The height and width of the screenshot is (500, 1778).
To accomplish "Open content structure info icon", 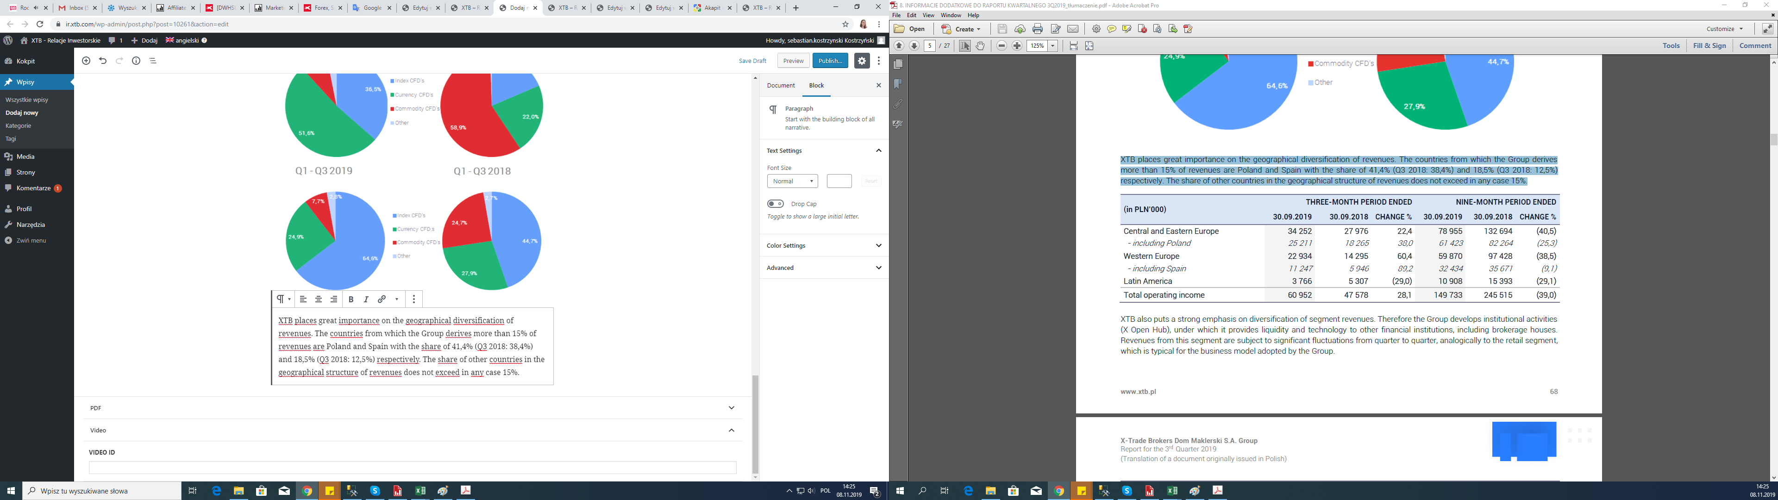I will point(136,61).
